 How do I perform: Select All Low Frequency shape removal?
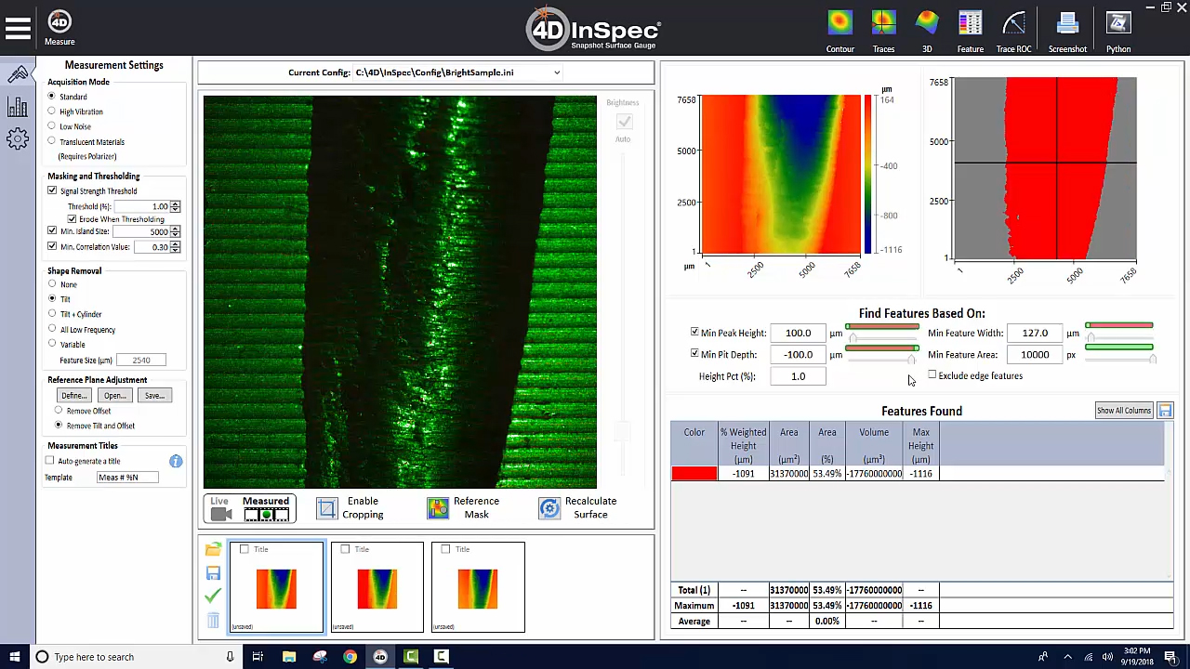(x=52, y=329)
